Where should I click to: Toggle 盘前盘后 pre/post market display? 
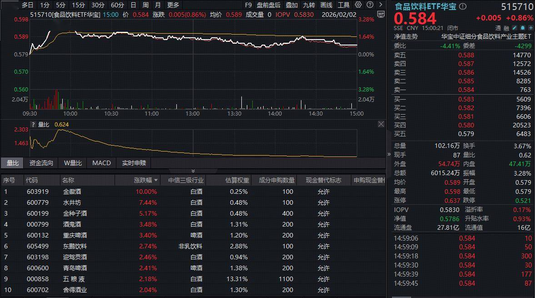(268, 5)
